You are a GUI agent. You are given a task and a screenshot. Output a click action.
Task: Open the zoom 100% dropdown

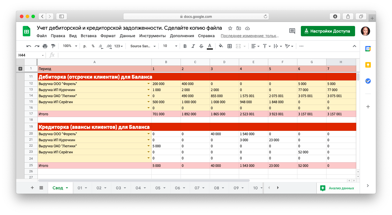point(70,46)
